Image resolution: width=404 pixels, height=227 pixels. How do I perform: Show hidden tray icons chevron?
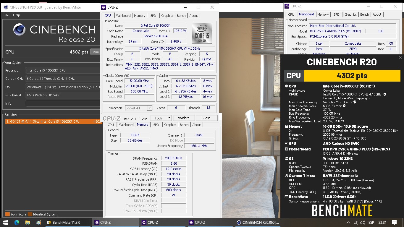pos(349,223)
